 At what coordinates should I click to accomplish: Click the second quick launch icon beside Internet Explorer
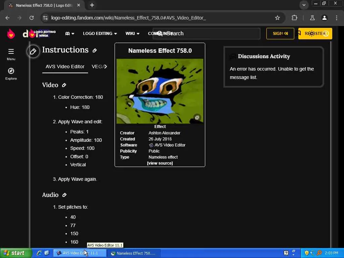coord(47,253)
